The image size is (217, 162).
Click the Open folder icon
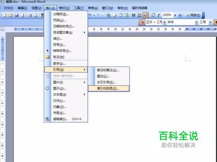10,15
